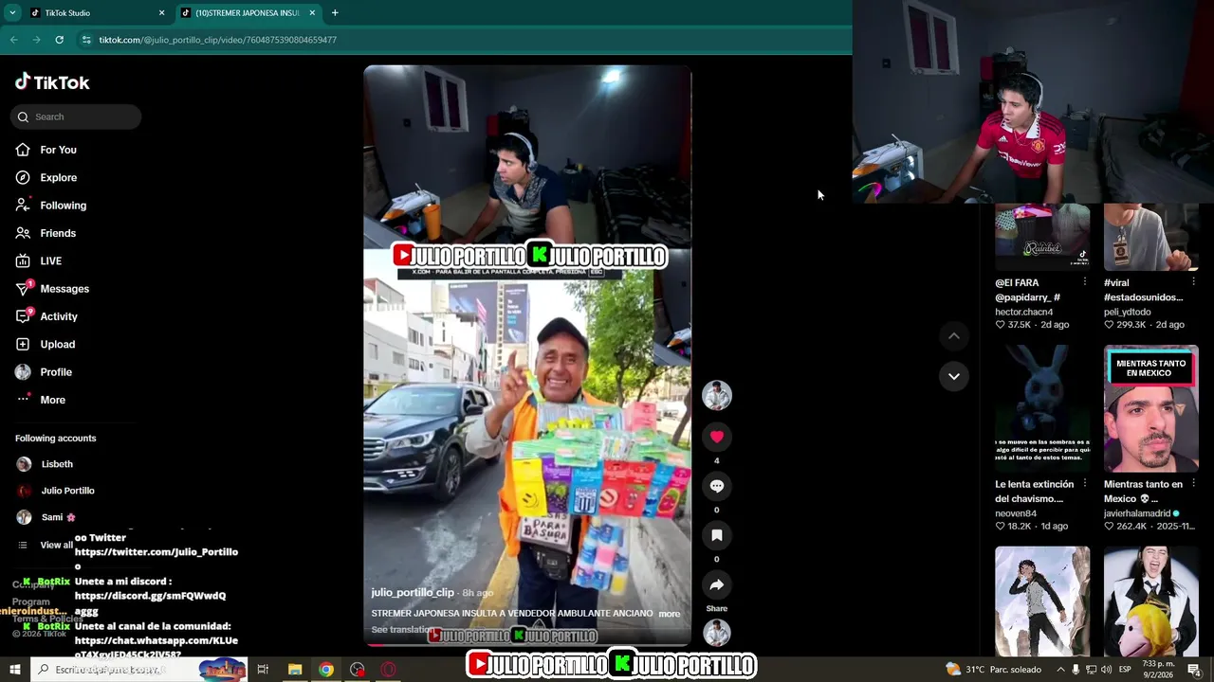Image resolution: width=1214 pixels, height=682 pixels.
Task: Reload the TikTok page
Action: [59, 40]
